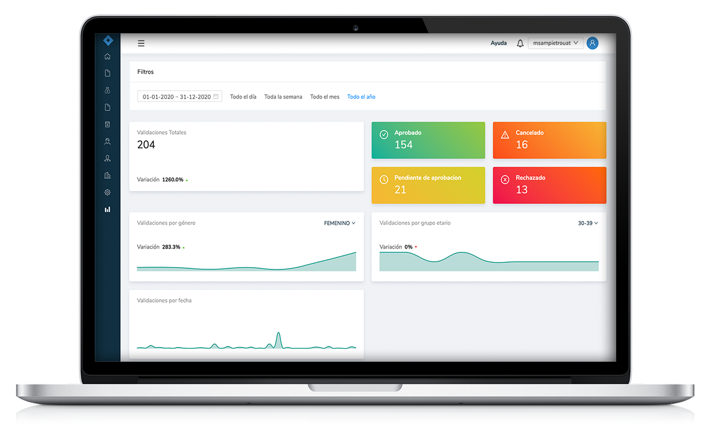Open the settings gear in sidebar
This screenshot has height=426, width=711.
coord(107,192)
